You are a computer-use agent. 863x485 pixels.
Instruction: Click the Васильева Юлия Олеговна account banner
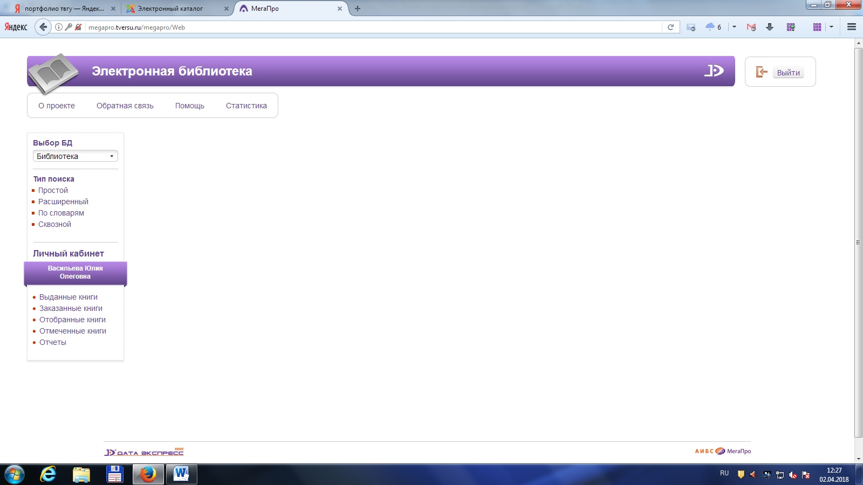tap(76, 273)
